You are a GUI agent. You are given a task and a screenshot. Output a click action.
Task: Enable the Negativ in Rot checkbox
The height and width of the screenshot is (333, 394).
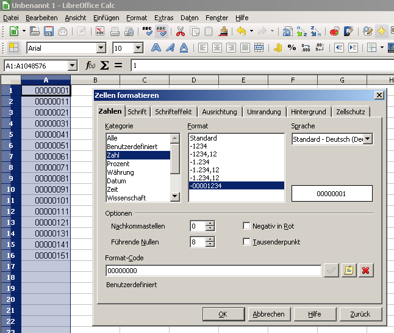point(246,226)
